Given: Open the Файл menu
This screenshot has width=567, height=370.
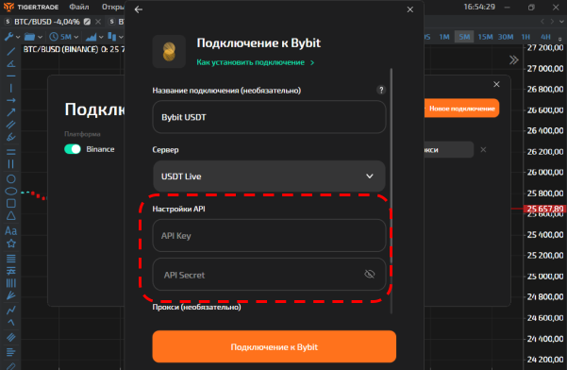Looking at the screenshot, I should [x=79, y=7].
